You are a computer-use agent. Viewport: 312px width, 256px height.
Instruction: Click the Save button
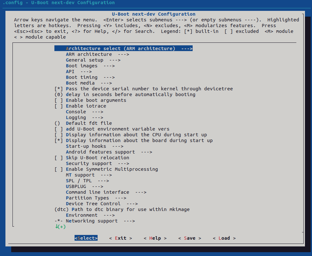(x=190, y=238)
